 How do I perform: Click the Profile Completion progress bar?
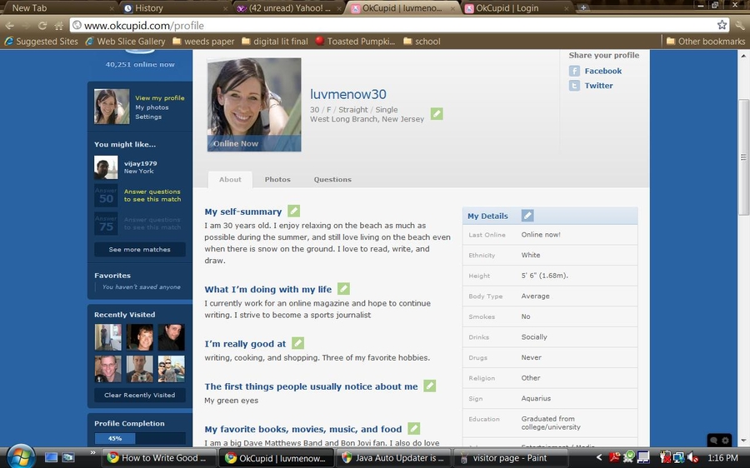click(139, 438)
